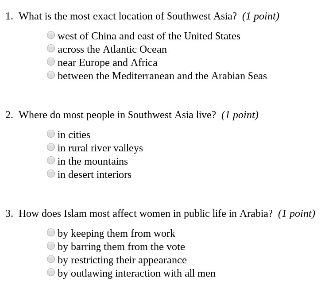Pick "in desert interiors" option
The image size is (321, 289).
pos(51,173)
